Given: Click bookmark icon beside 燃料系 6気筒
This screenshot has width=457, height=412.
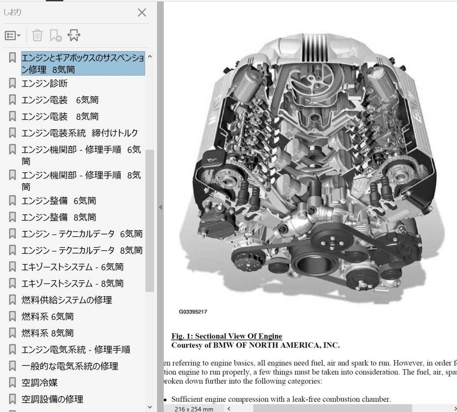Looking at the screenshot, I should click(13, 317).
